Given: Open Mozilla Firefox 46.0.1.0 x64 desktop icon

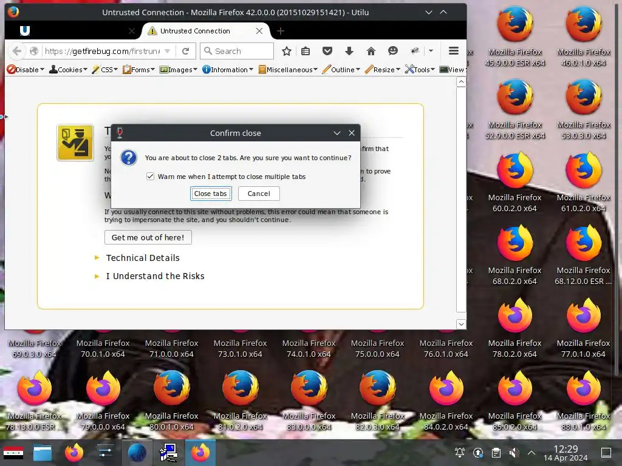Looking at the screenshot, I should 584,36.
